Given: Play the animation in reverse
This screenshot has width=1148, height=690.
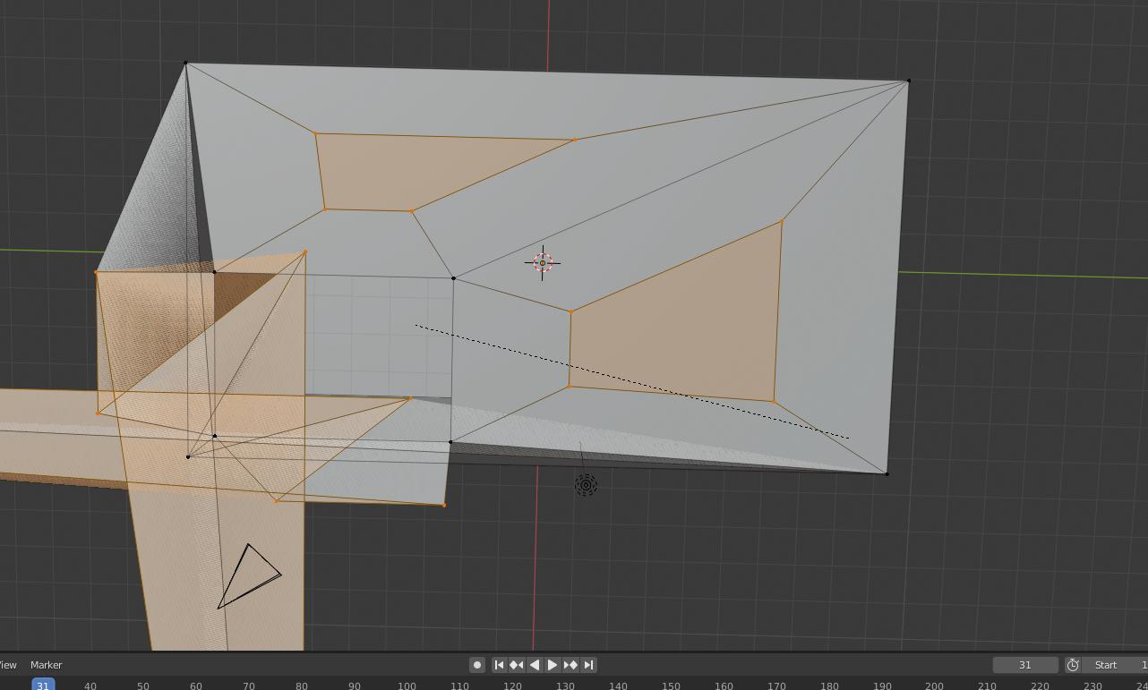Looking at the screenshot, I should [x=535, y=665].
